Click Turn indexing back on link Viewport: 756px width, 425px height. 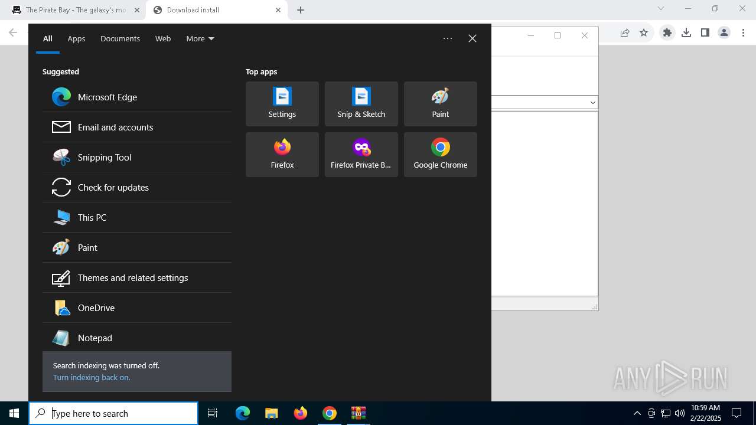[x=92, y=377]
